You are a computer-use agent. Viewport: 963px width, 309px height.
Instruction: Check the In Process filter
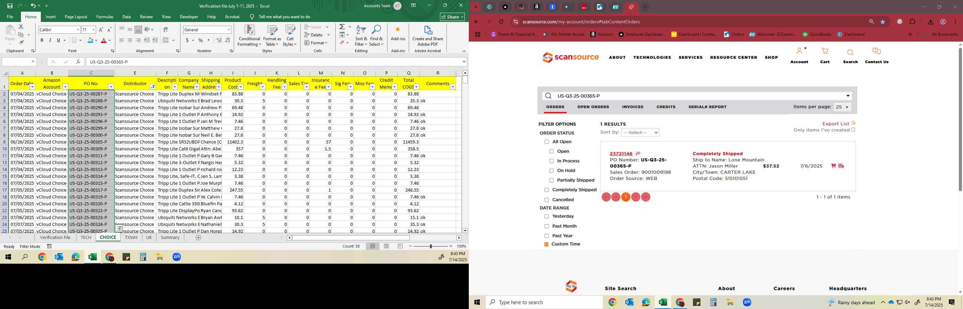551,161
